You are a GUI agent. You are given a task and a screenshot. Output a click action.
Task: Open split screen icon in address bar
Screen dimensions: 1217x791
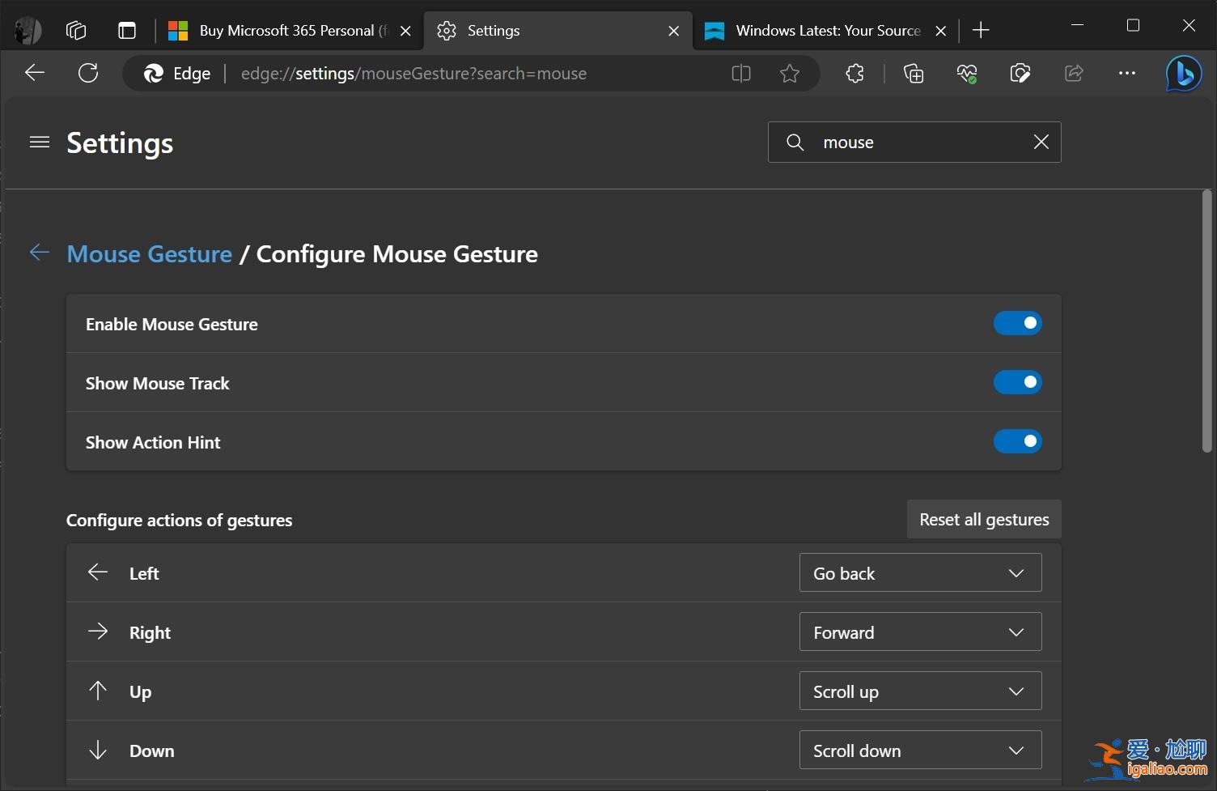(740, 74)
